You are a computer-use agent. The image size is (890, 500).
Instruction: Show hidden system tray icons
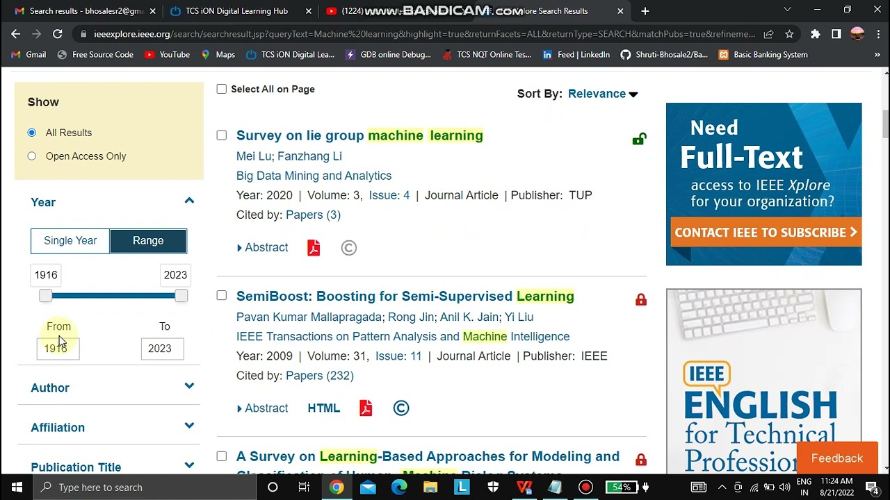721,487
